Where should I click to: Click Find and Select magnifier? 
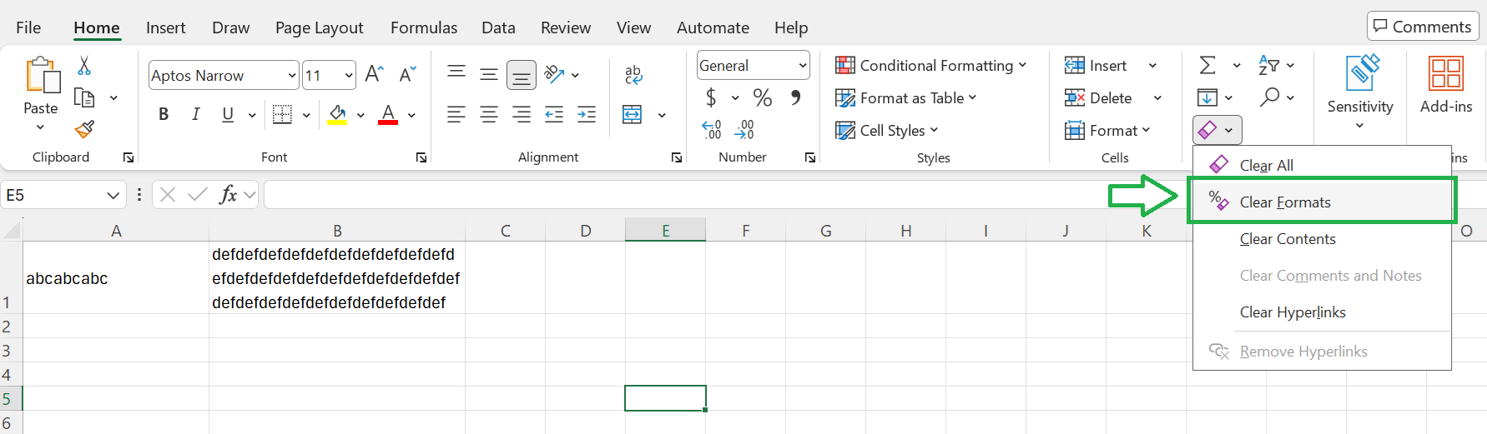pyautogui.click(x=1269, y=97)
